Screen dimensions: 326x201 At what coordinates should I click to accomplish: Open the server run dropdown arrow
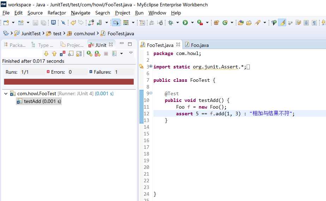coord(107,23)
